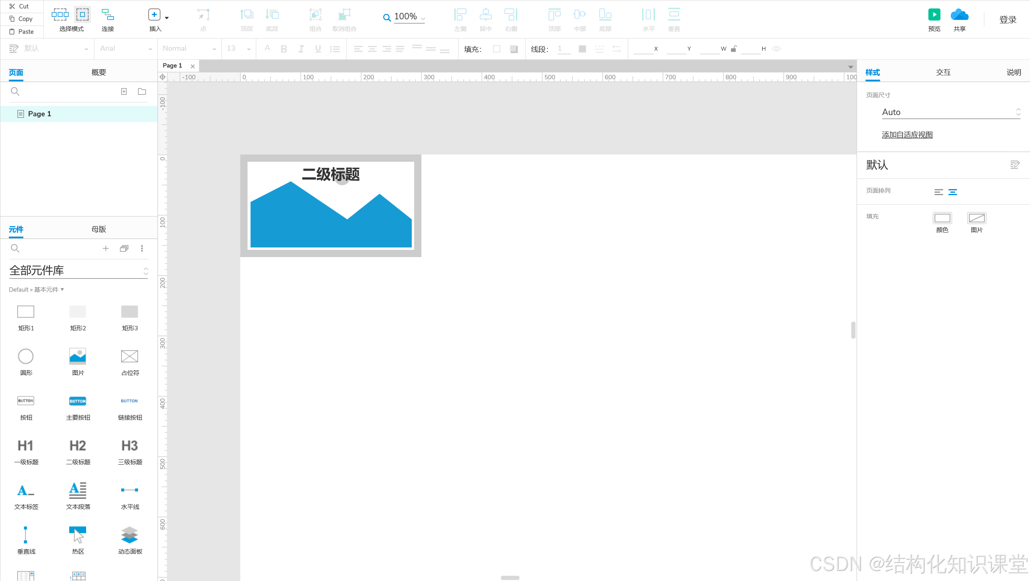Click the fill 颜色 color swatch
The width and height of the screenshot is (1030, 581).
click(x=942, y=218)
